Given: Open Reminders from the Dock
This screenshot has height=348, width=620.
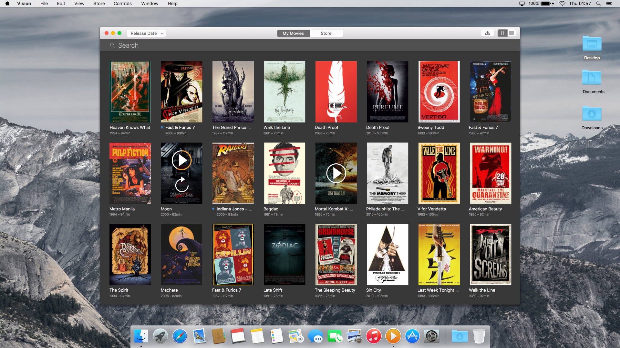Looking at the screenshot, I should coord(277,336).
